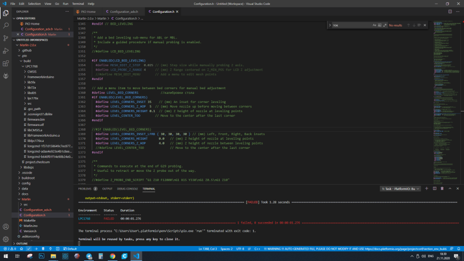Click Ln 1368, Col 3 cursor position
Image resolution: width=464 pixels, height=261 pixels.
tap(208, 249)
